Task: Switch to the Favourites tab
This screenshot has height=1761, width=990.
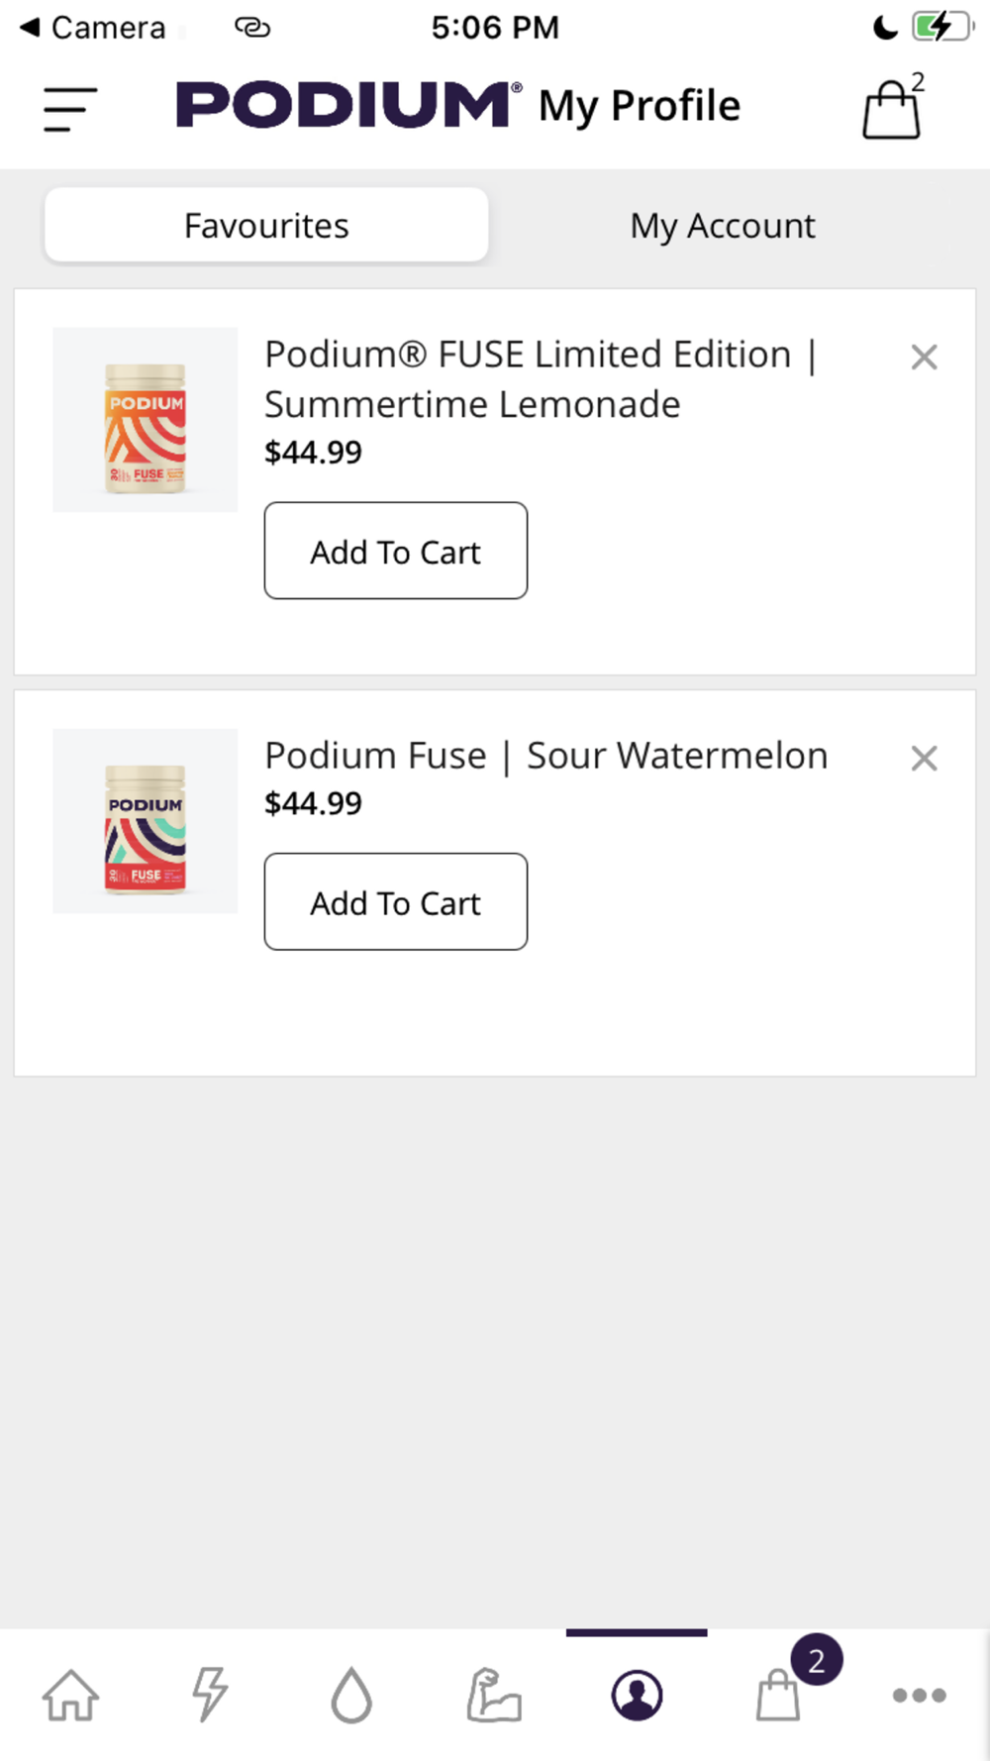Action: point(266,226)
